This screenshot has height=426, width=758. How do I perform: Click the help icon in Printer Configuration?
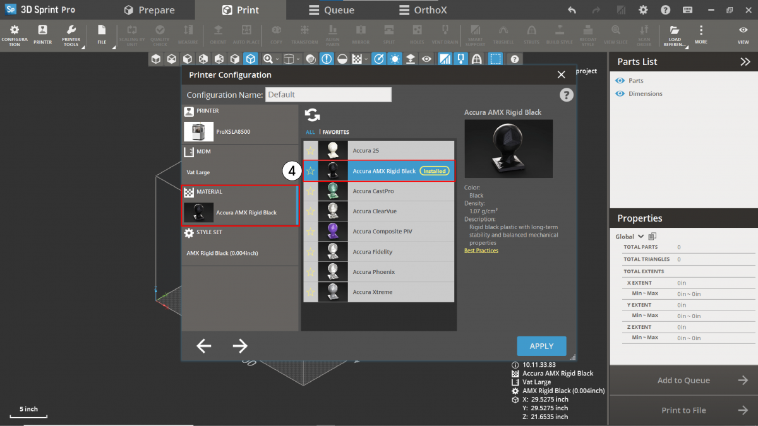[566, 95]
